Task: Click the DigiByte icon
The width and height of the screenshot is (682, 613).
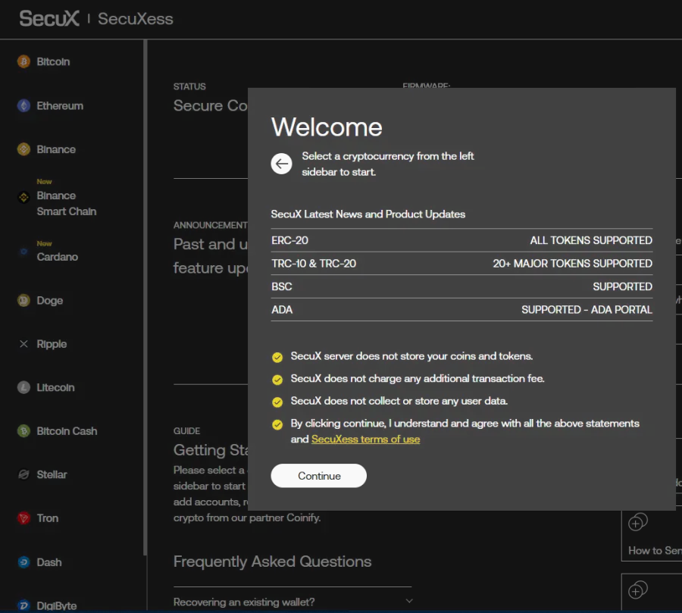Action: click(23, 605)
